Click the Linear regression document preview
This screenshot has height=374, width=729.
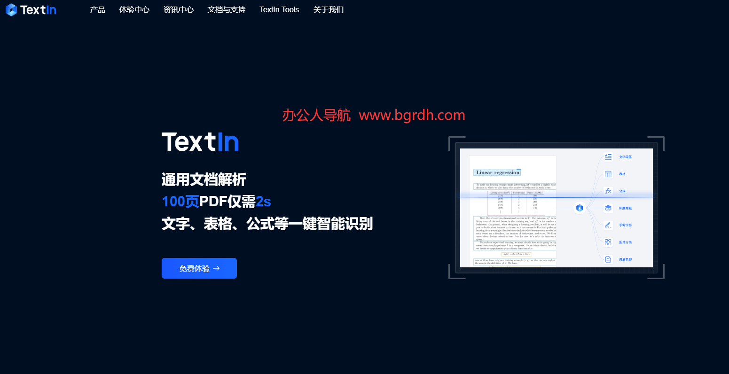[497, 172]
